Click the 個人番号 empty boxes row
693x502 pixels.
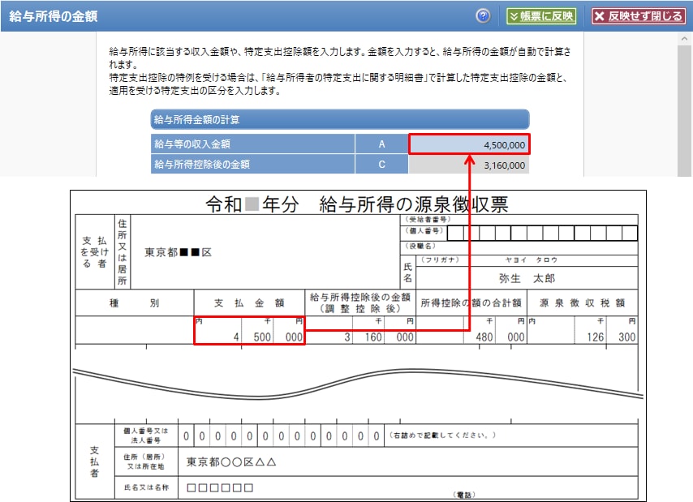tap(541, 234)
